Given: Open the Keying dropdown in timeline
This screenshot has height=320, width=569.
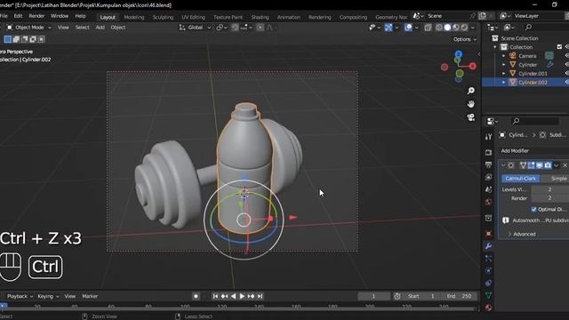Looking at the screenshot, I should (48, 296).
